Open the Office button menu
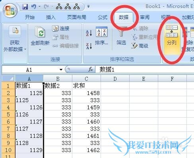Viewport: 194px width, 158px height. (x=10, y=10)
